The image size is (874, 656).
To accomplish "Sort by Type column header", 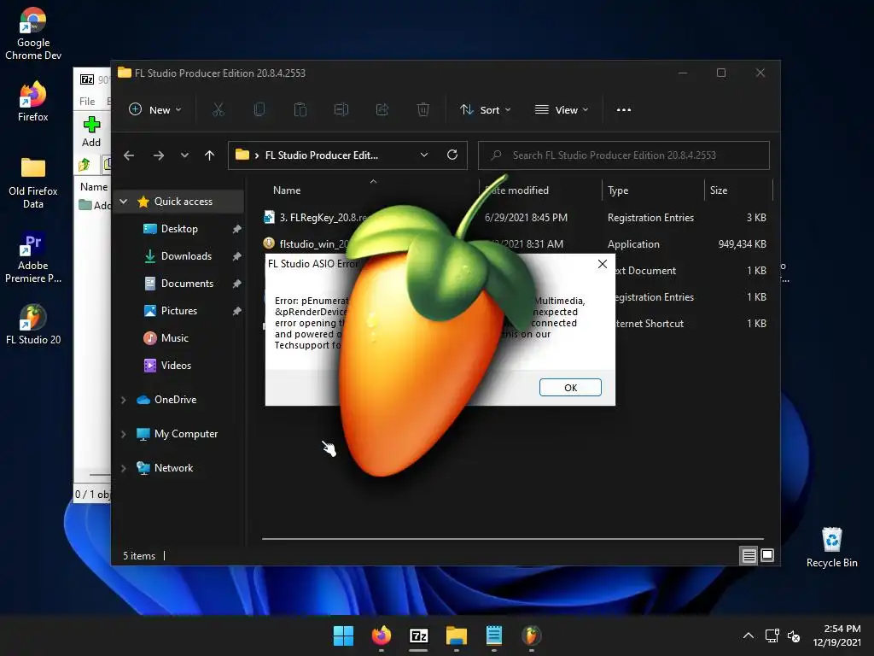I will point(618,190).
